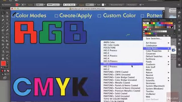Open the VisiBone2 swatch library
Screen dimensions: 182x102
coord(157,94)
